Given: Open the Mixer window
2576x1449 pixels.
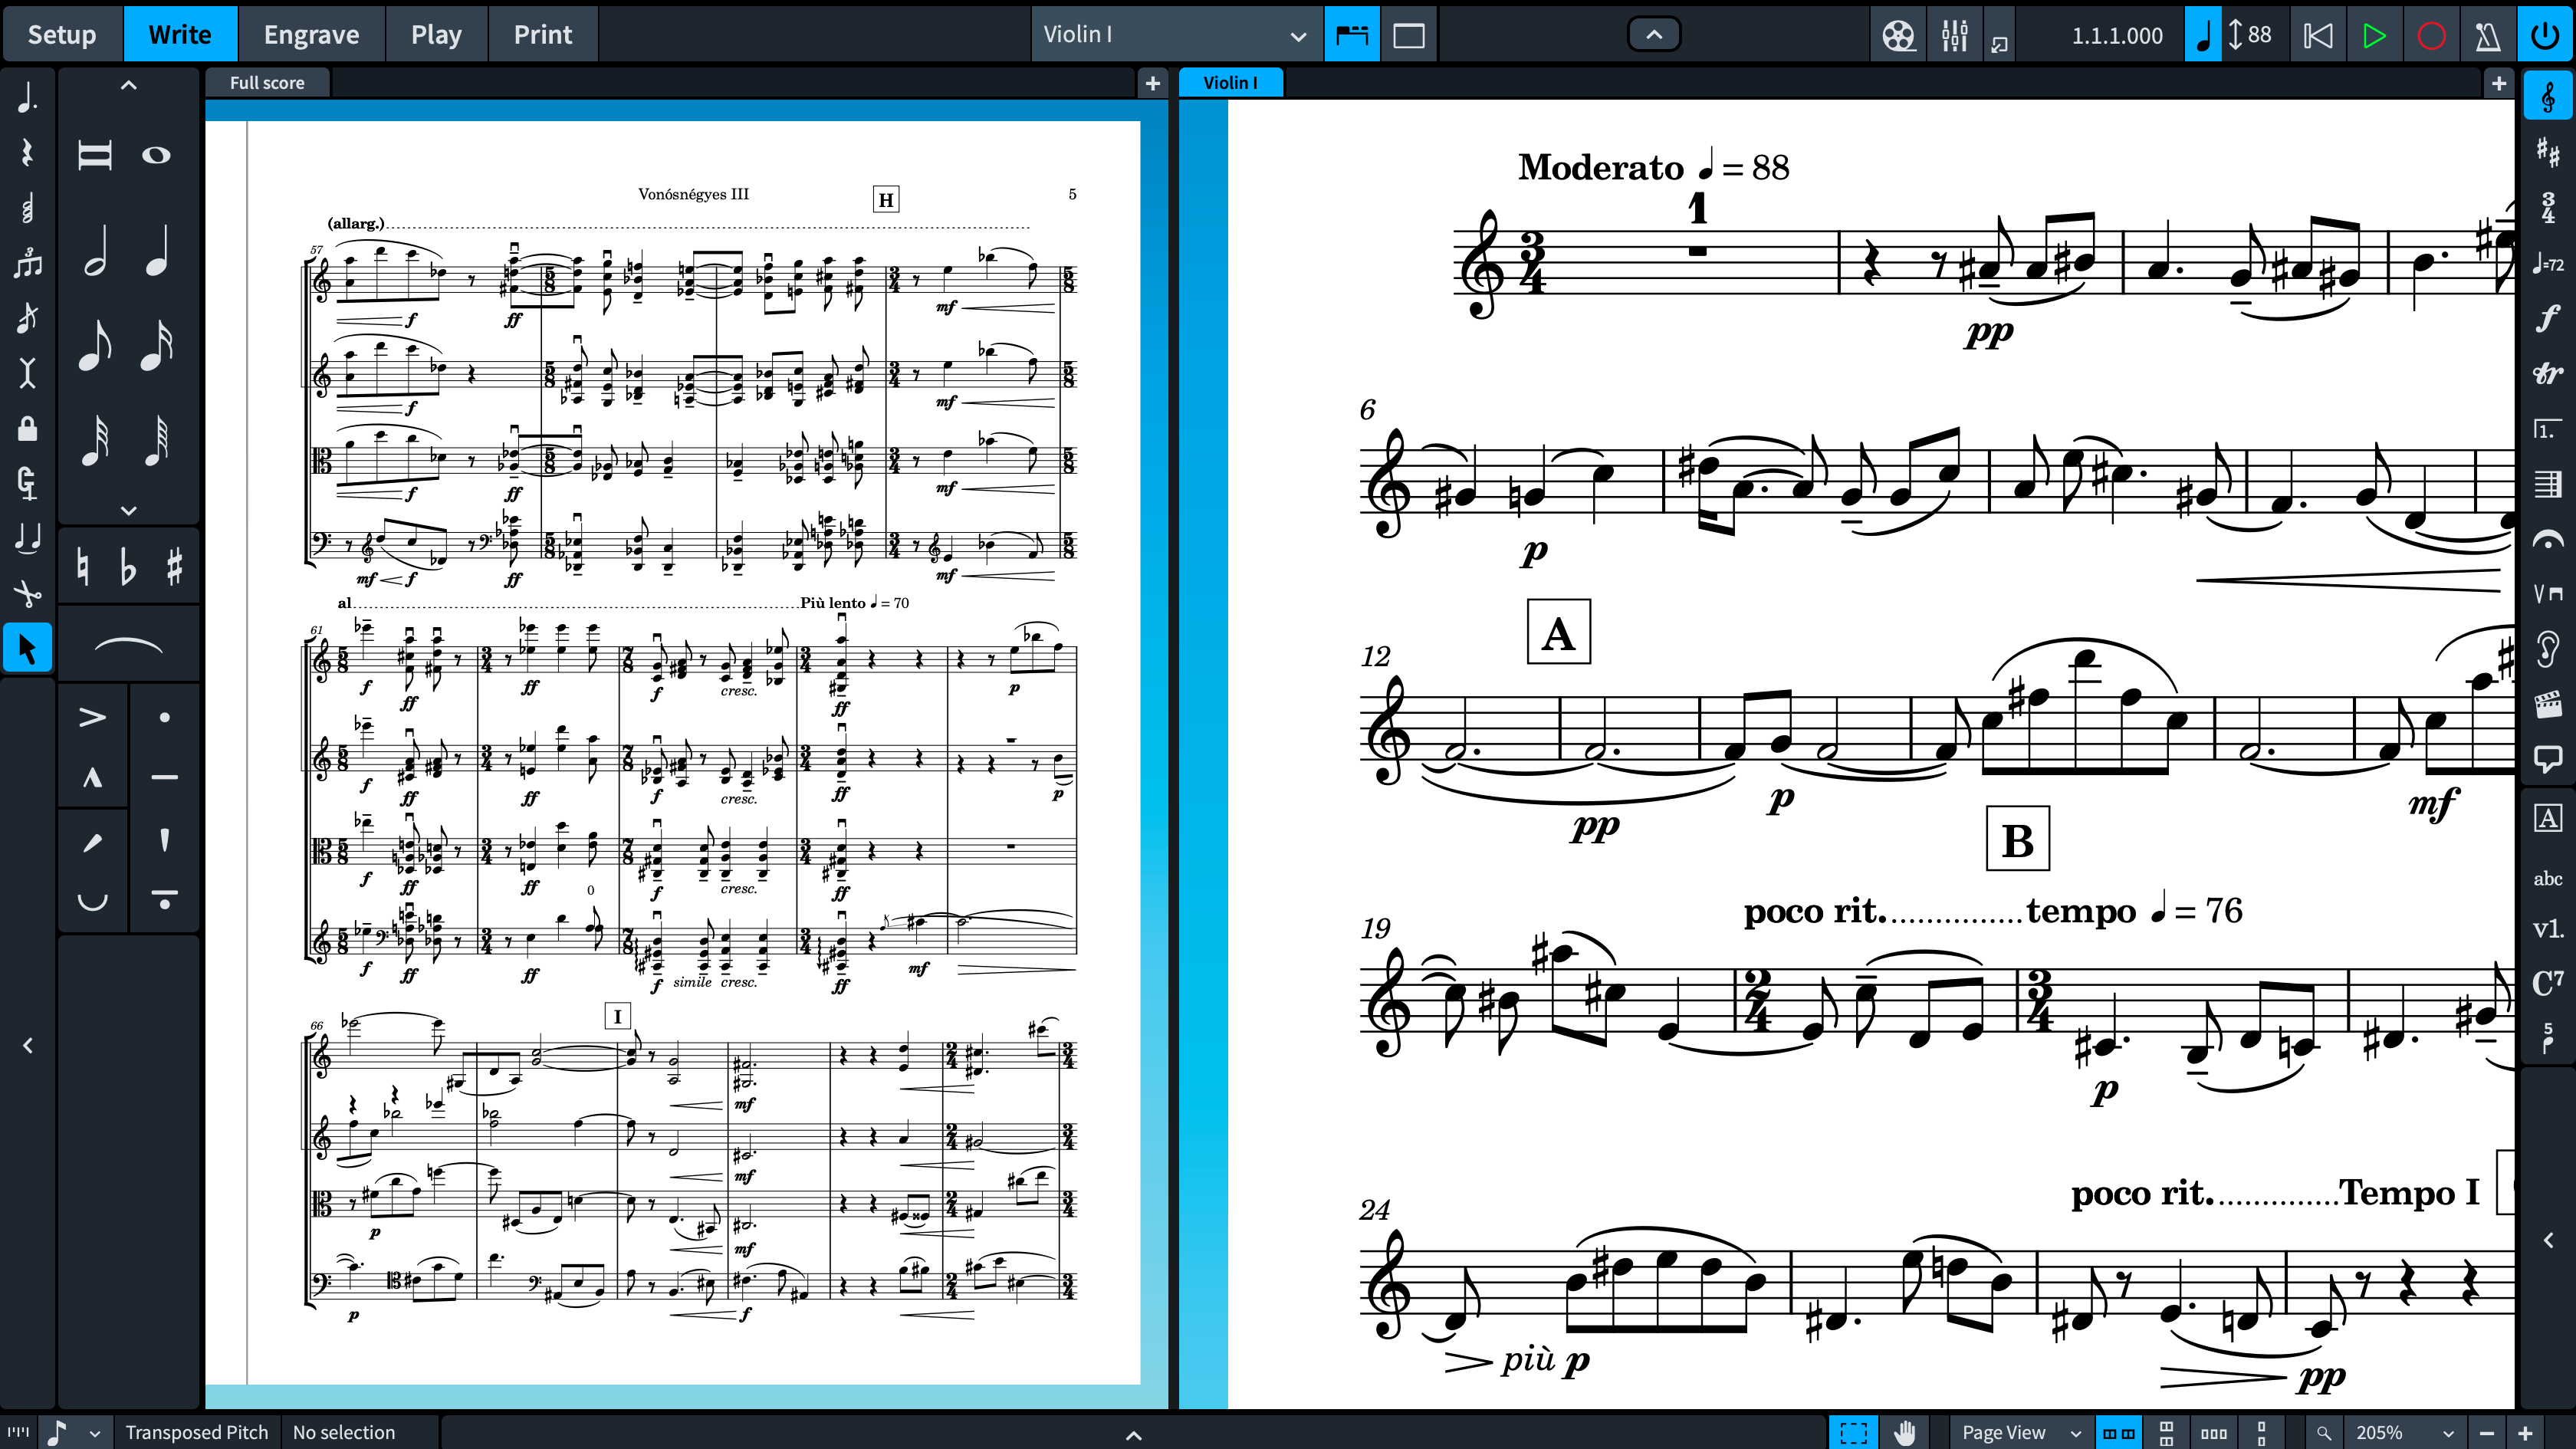Looking at the screenshot, I should coord(1954,35).
